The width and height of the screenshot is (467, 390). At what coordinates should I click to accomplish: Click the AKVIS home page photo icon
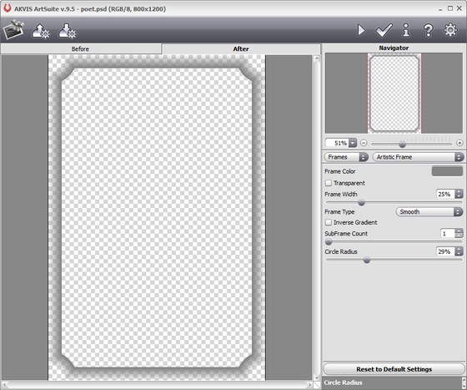(13, 29)
